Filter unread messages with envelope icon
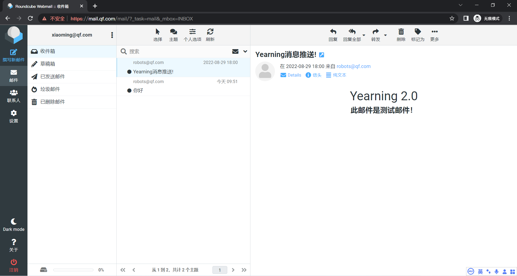 (235, 51)
